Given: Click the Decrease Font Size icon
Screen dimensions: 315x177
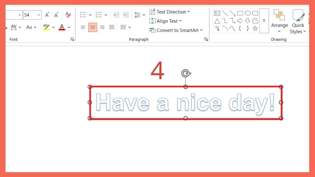Looking at the screenshot, I should (56, 15).
